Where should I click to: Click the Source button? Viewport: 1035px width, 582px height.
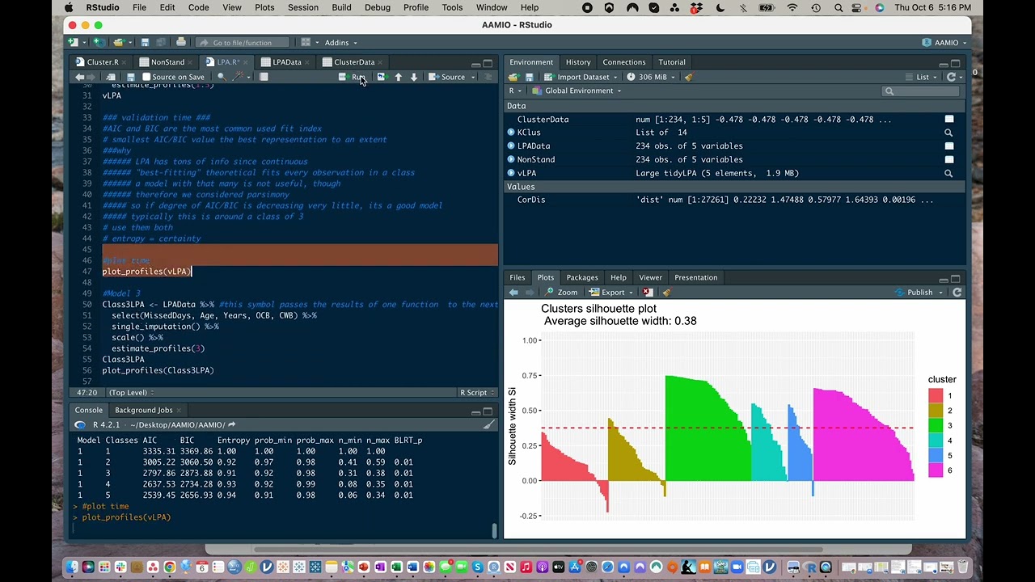tap(447, 77)
